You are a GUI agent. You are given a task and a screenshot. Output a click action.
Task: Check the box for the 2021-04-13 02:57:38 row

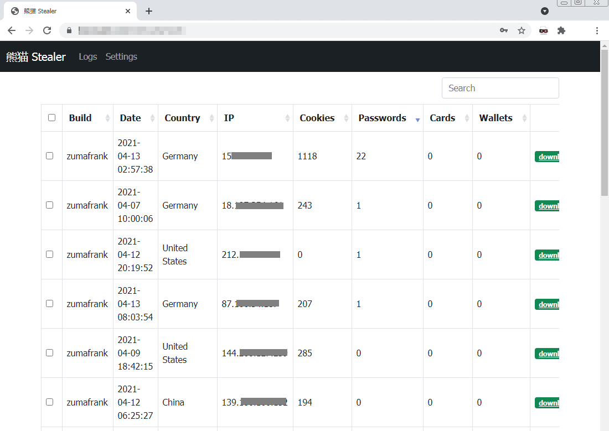click(x=50, y=156)
